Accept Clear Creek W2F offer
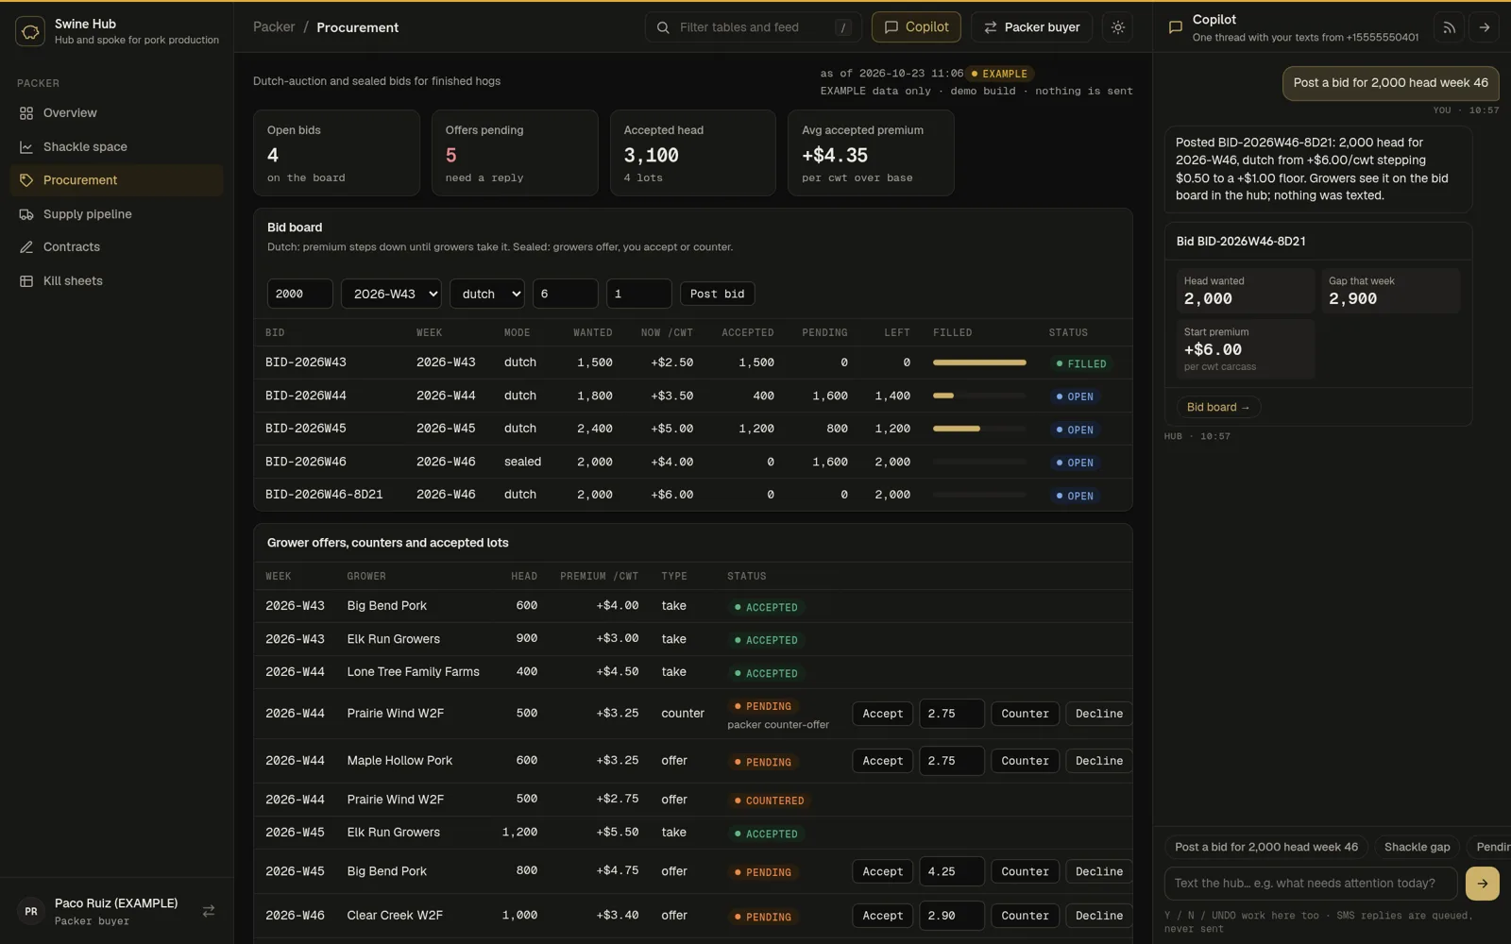 coord(883,916)
